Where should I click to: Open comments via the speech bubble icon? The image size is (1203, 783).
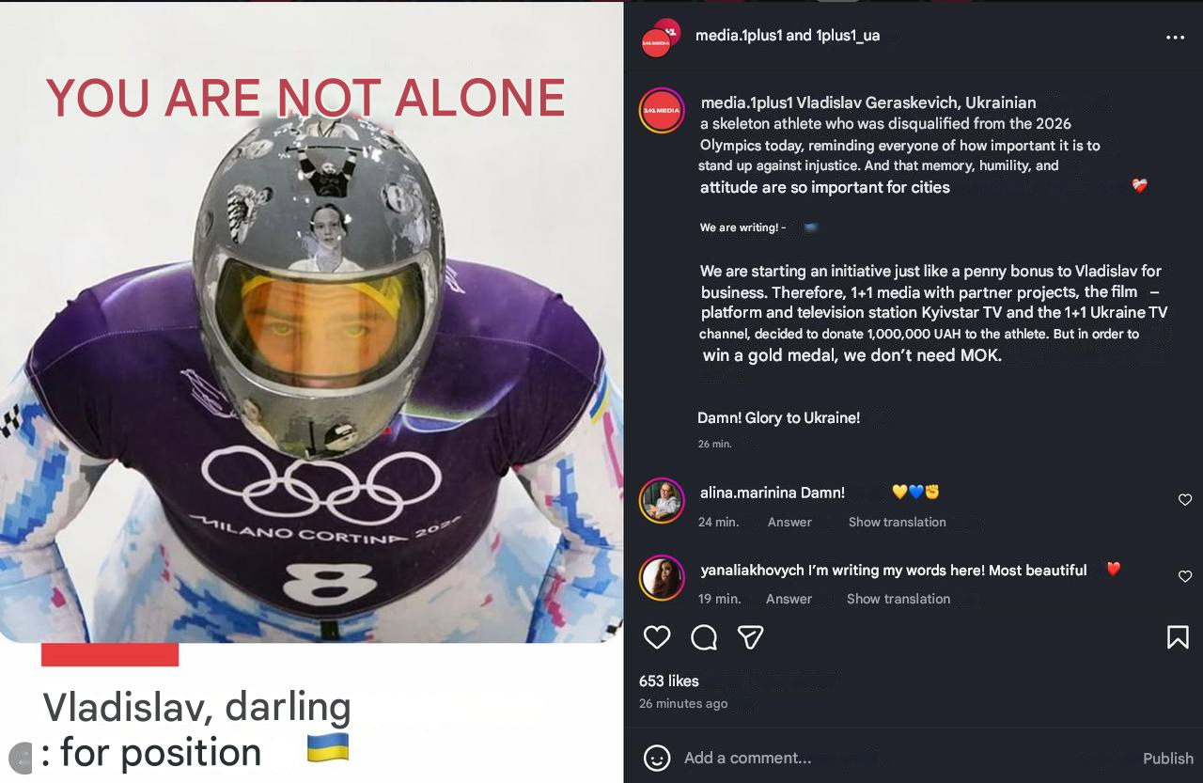704,638
